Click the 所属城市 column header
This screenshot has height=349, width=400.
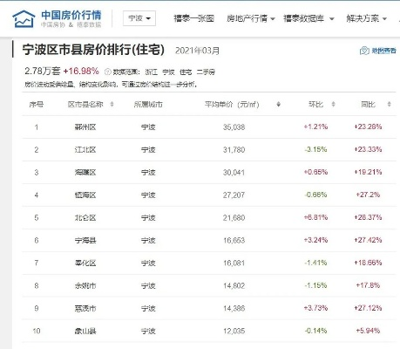[148, 104]
